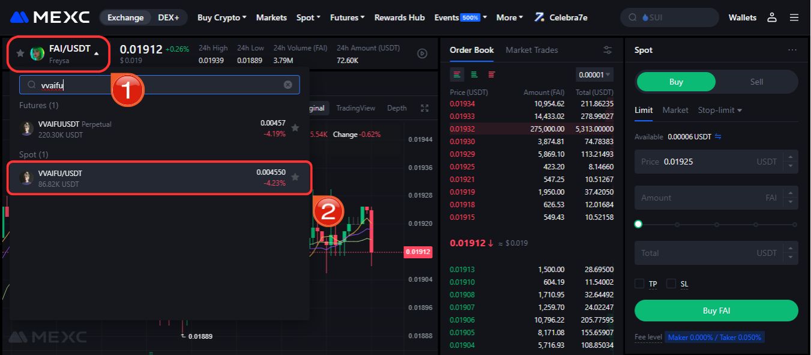Open Wallets
The height and width of the screenshot is (355, 811).
pyautogui.click(x=743, y=17)
